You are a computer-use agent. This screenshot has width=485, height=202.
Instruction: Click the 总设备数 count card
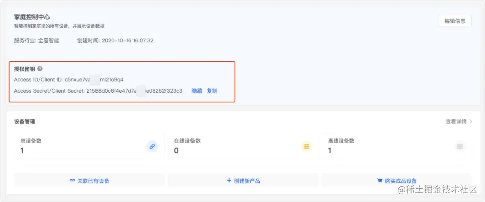[89, 146]
